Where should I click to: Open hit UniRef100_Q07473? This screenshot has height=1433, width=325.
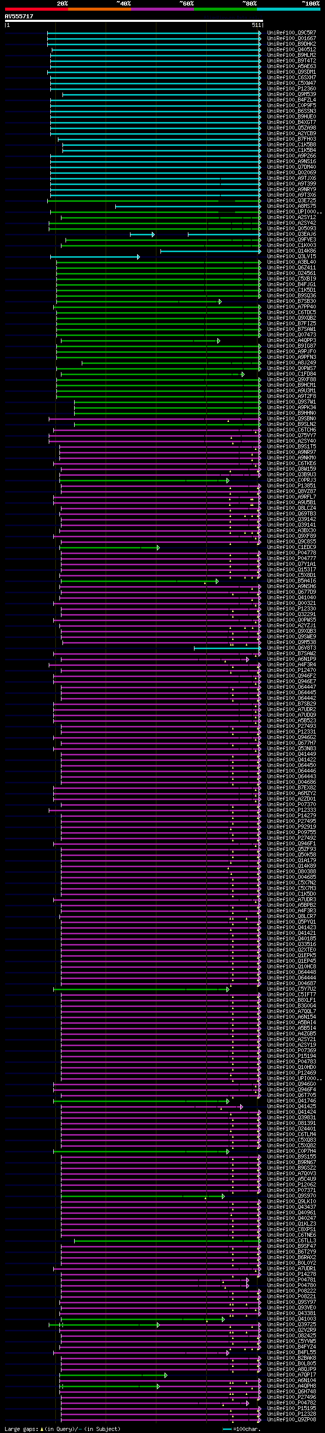pos(291,335)
